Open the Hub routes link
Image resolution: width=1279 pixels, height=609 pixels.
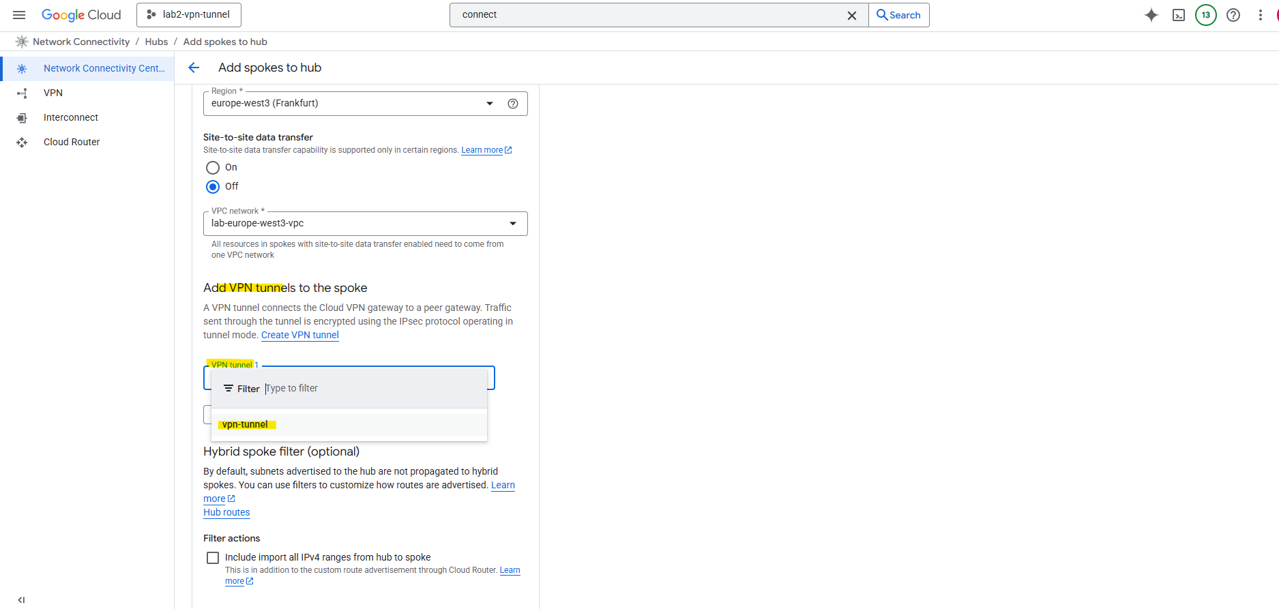[226, 512]
